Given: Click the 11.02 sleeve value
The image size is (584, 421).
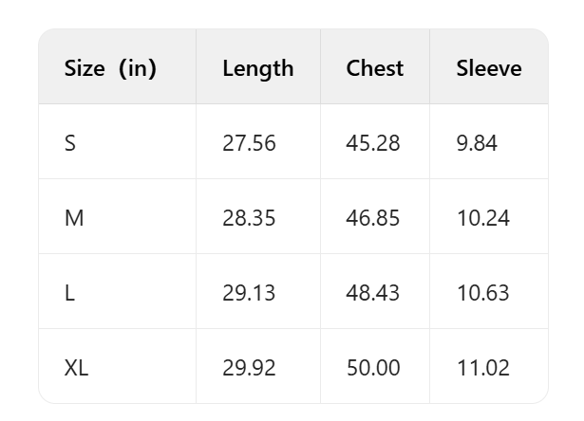Looking at the screenshot, I should point(482,368).
